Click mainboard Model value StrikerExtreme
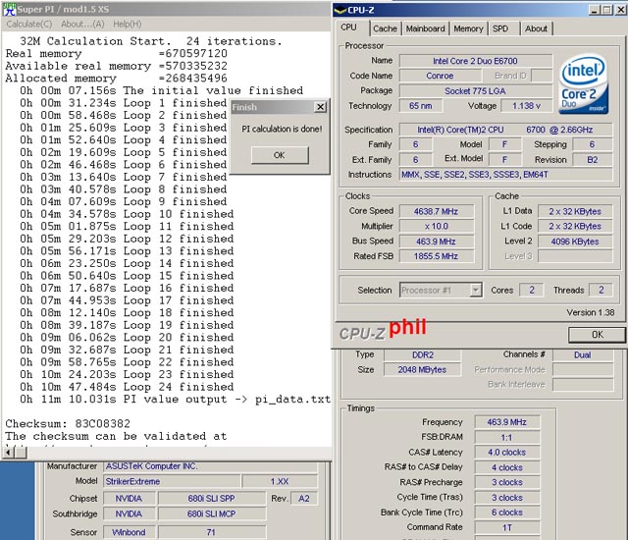This screenshot has height=540, width=628. coord(173,481)
